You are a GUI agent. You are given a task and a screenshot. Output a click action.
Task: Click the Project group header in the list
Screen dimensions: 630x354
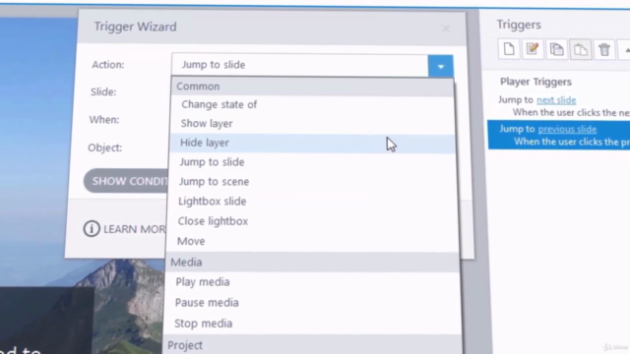click(x=313, y=345)
